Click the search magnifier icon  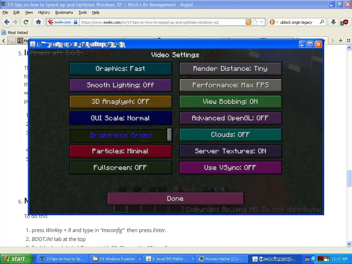click(322, 22)
